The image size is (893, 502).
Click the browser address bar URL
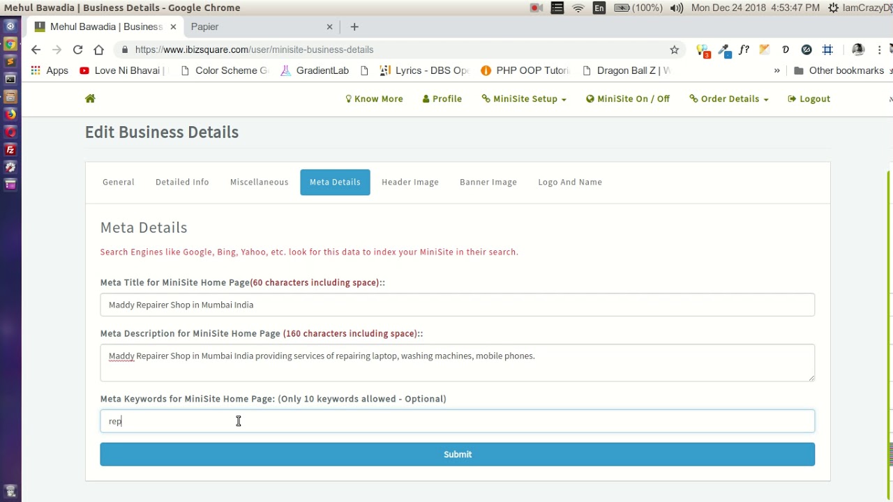[254, 50]
